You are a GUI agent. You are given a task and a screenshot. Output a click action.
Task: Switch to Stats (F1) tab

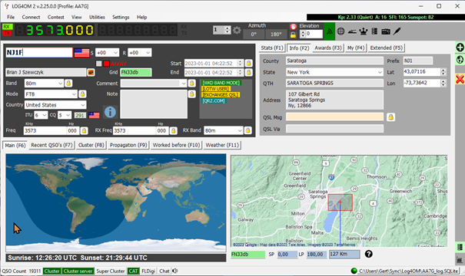pos(272,48)
